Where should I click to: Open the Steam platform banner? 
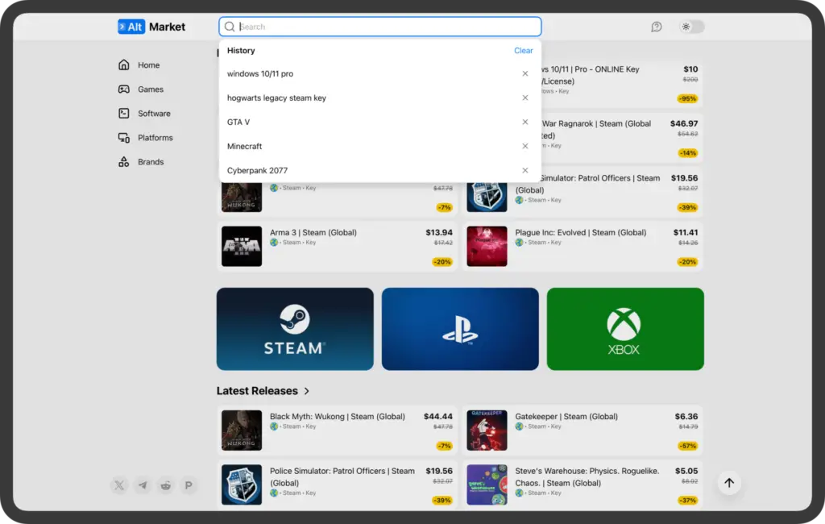click(x=295, y=329)
